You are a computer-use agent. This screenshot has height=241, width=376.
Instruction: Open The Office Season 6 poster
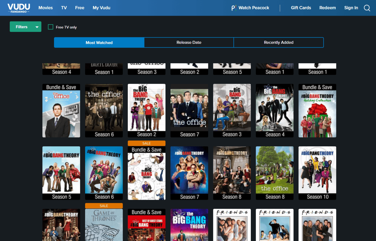(x=104, y=111)
